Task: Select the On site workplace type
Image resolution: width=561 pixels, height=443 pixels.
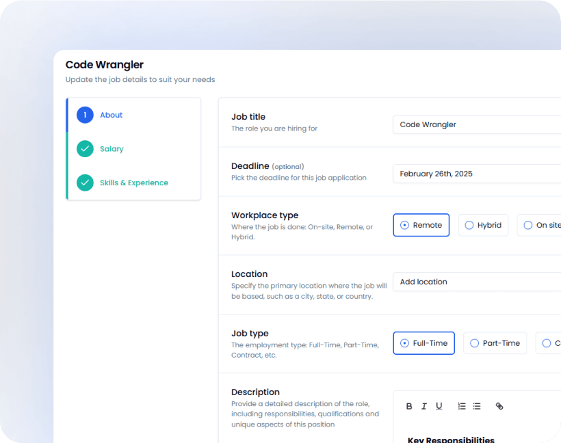Action: coord(539,225)
